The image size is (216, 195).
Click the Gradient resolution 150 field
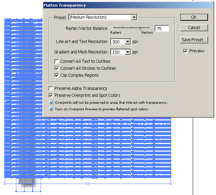click(x=118, y=52)
